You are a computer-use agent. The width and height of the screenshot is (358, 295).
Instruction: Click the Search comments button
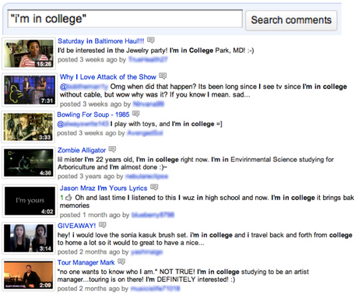291,20
